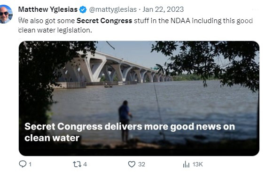Viewport: 265px width, 172px height.
Task: Like the tweet with the heart icon
Action: click(132, 164)
